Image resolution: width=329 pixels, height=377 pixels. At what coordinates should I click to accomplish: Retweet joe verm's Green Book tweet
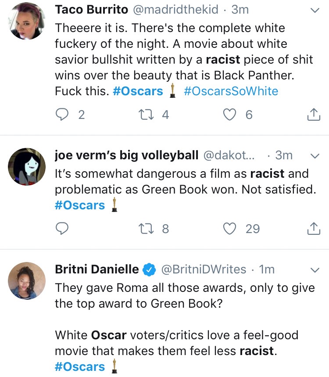pos(146,228)
